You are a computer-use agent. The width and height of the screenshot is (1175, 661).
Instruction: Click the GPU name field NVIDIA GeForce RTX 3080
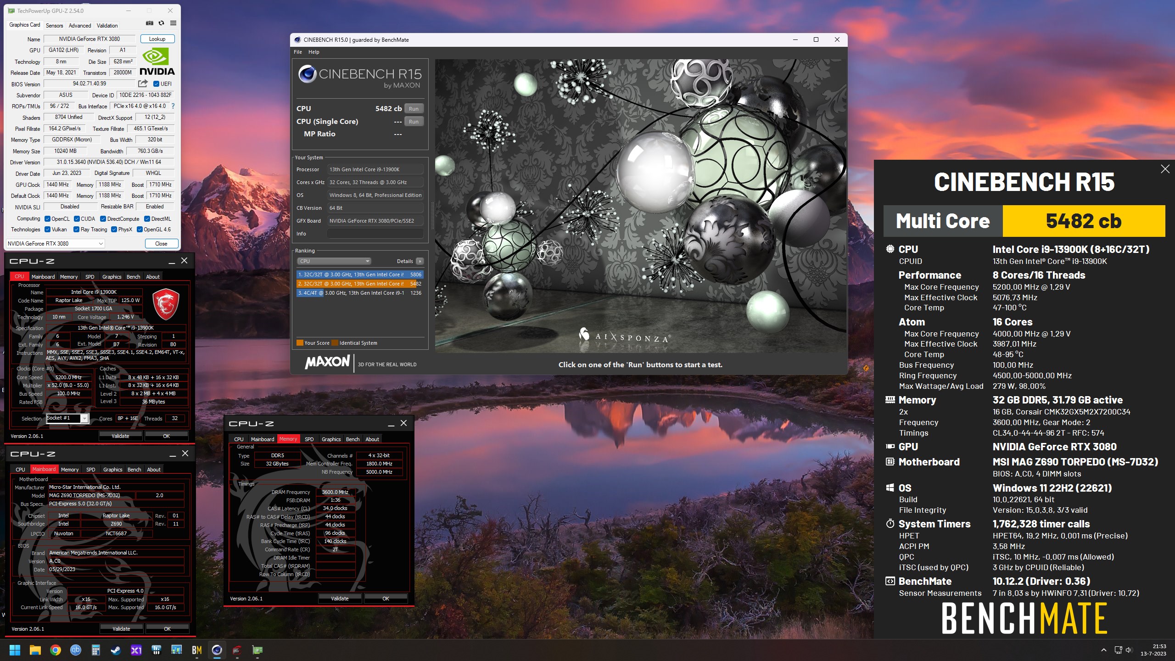click(90, 39)
